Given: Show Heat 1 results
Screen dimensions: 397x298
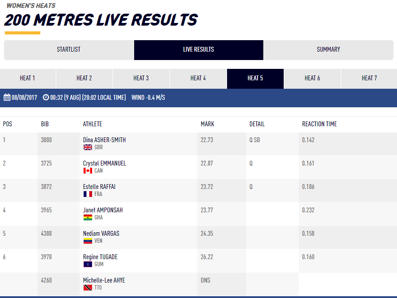Looking at the screenshot, I should click(27, 79).
